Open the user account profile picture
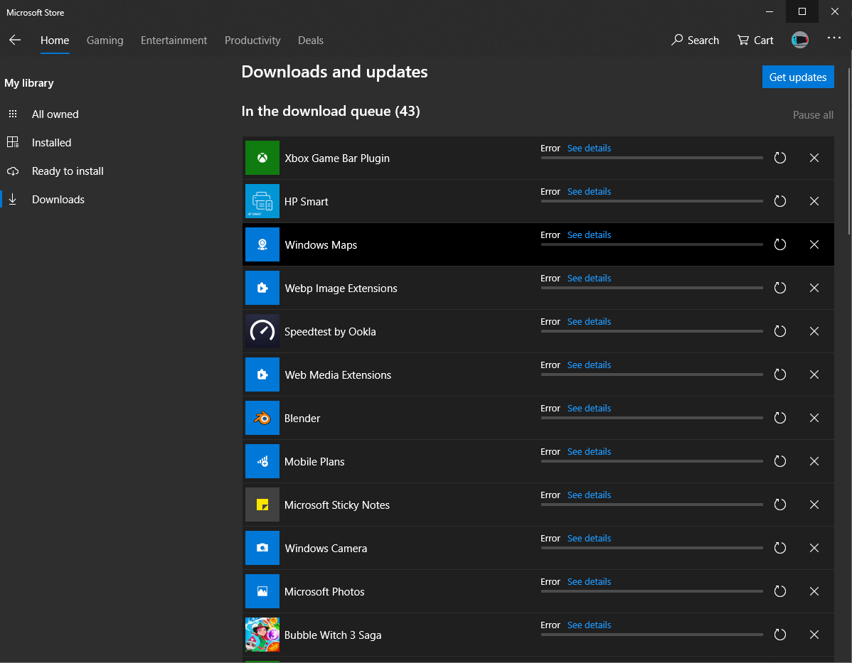This screenshot has height=663, width=852. (x=800, y=40)
